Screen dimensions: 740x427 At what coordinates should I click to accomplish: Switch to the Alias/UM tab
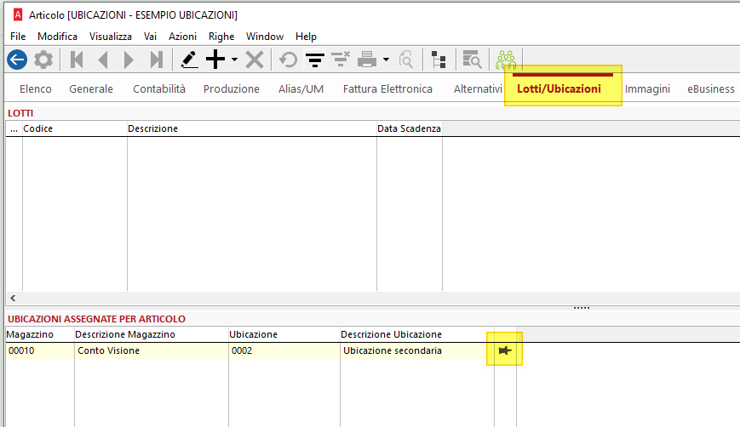click(x=301, y=89)
